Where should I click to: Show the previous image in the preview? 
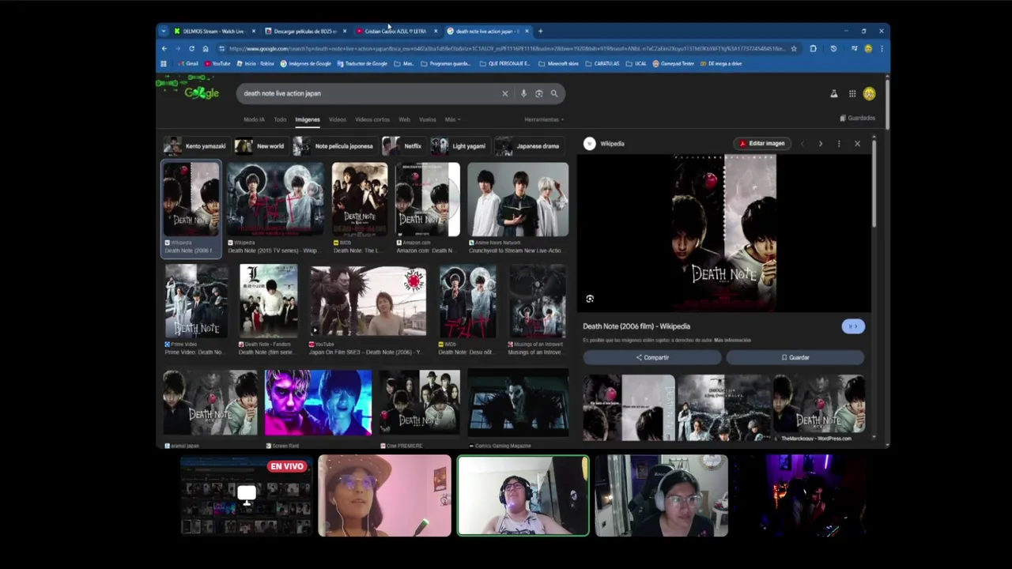(802, 143)
